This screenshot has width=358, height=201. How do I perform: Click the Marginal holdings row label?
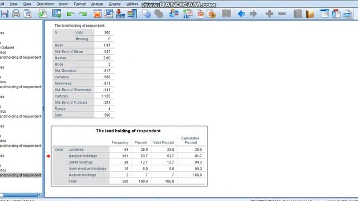83,156
